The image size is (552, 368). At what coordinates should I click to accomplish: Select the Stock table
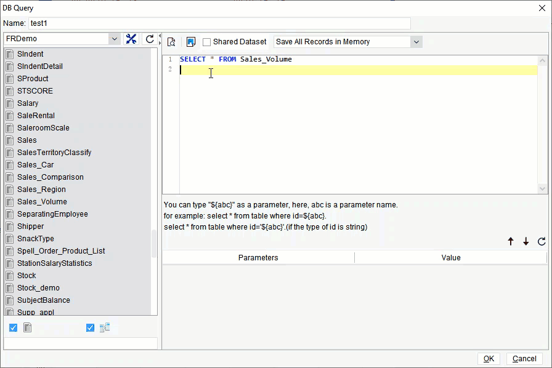coord(27,275)
